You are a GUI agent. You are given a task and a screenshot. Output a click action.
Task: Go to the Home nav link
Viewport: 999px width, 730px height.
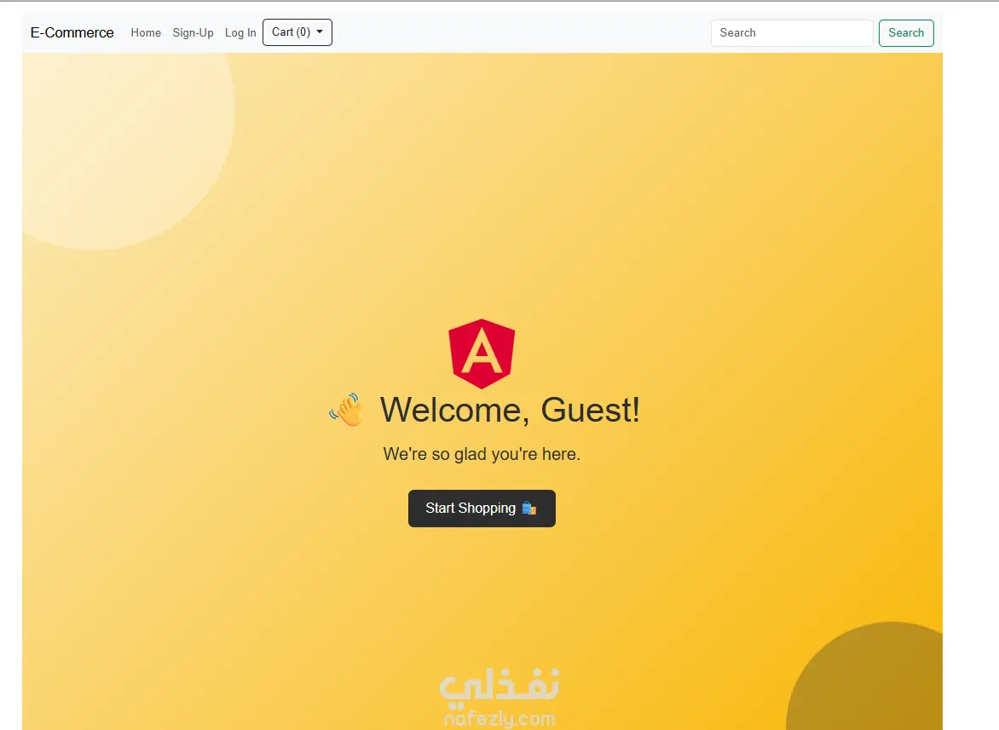(146, 32)
